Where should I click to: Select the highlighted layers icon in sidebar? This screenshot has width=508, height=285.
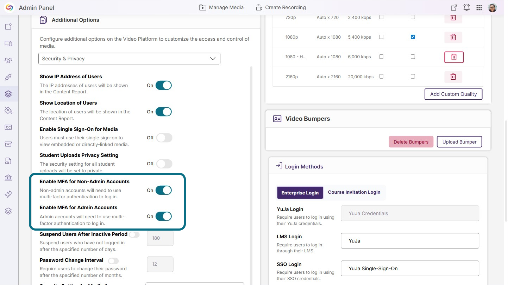8,94
